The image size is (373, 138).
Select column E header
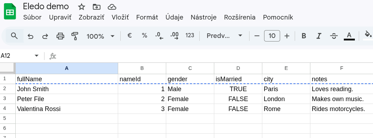(x=286, y=68)
